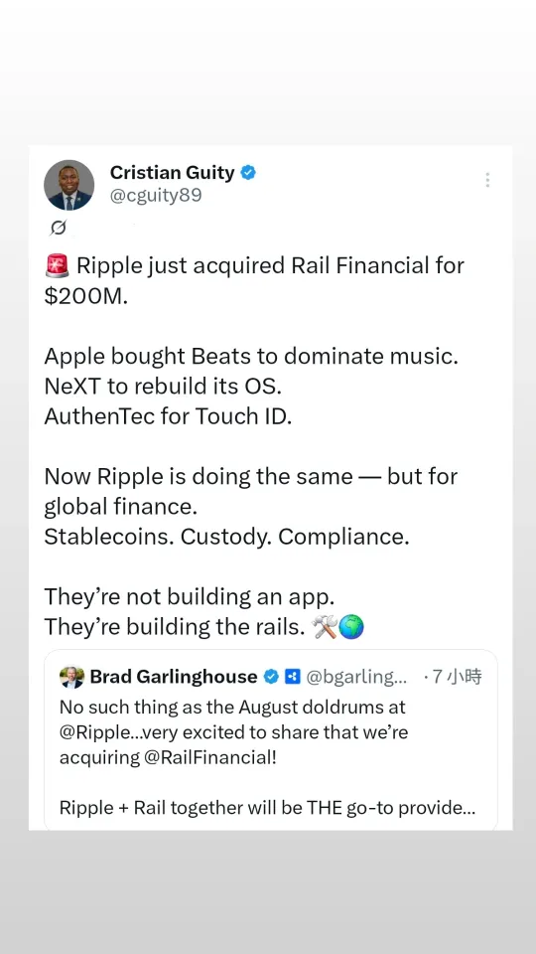Click the Brad Garlinghouse name in quote
Screen dimensions: 536x954
tap(174, 677)
